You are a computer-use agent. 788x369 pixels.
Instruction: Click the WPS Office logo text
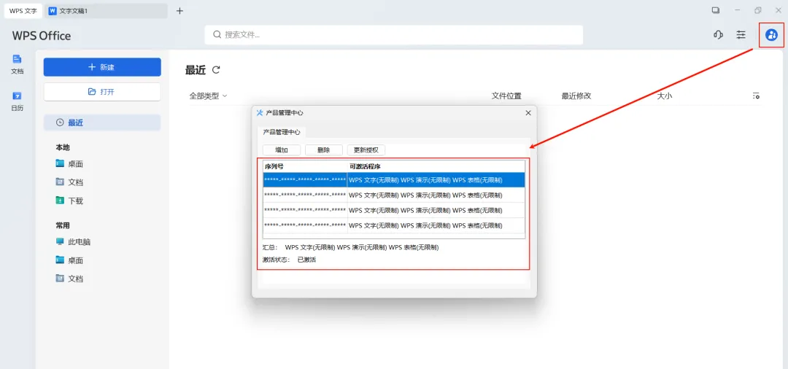[42, 36]
